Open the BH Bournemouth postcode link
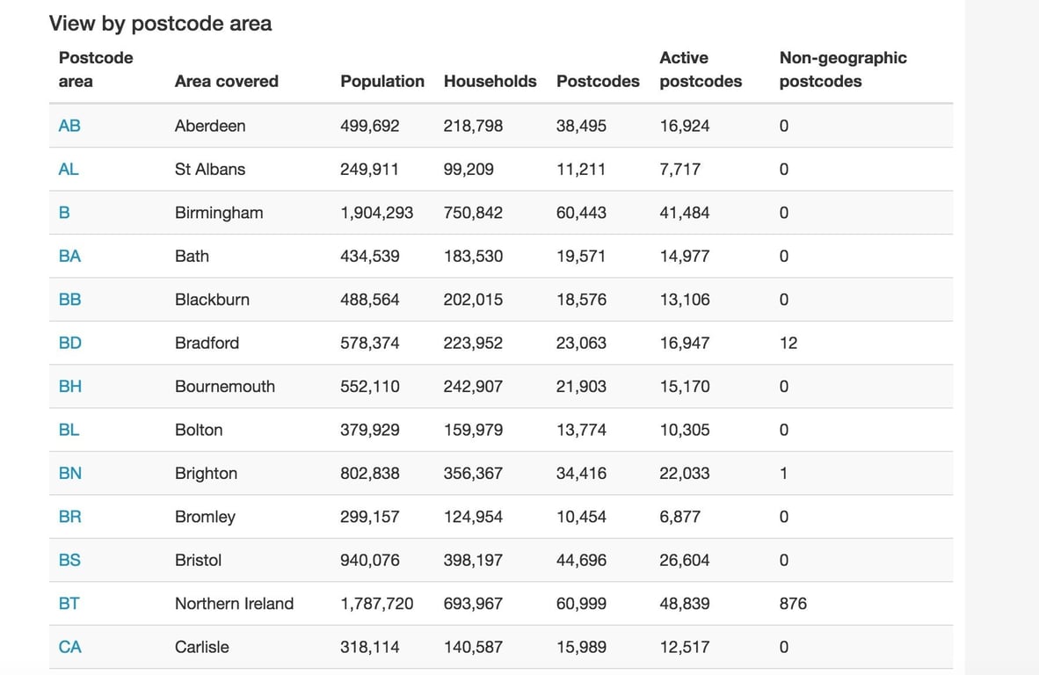The image size is (1039, 675). pos(69,386)
